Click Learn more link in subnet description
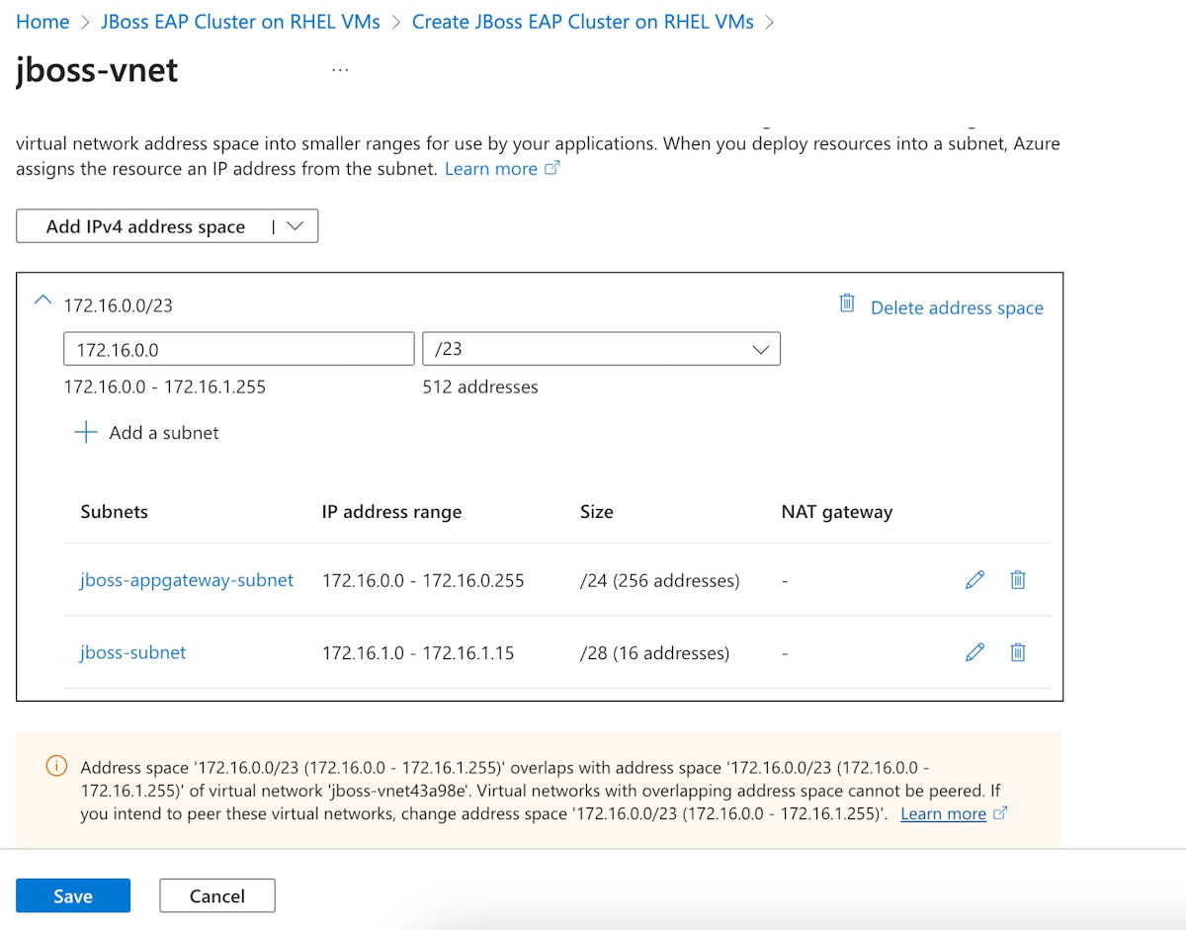 [x=502, y=169]
